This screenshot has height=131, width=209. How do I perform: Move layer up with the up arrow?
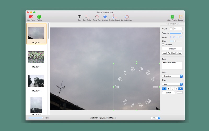coord(171,37)
